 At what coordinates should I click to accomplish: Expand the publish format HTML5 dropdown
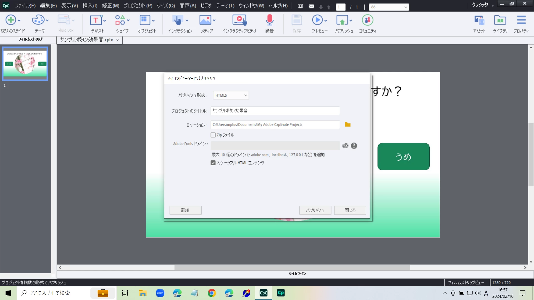tap(231, 95)
